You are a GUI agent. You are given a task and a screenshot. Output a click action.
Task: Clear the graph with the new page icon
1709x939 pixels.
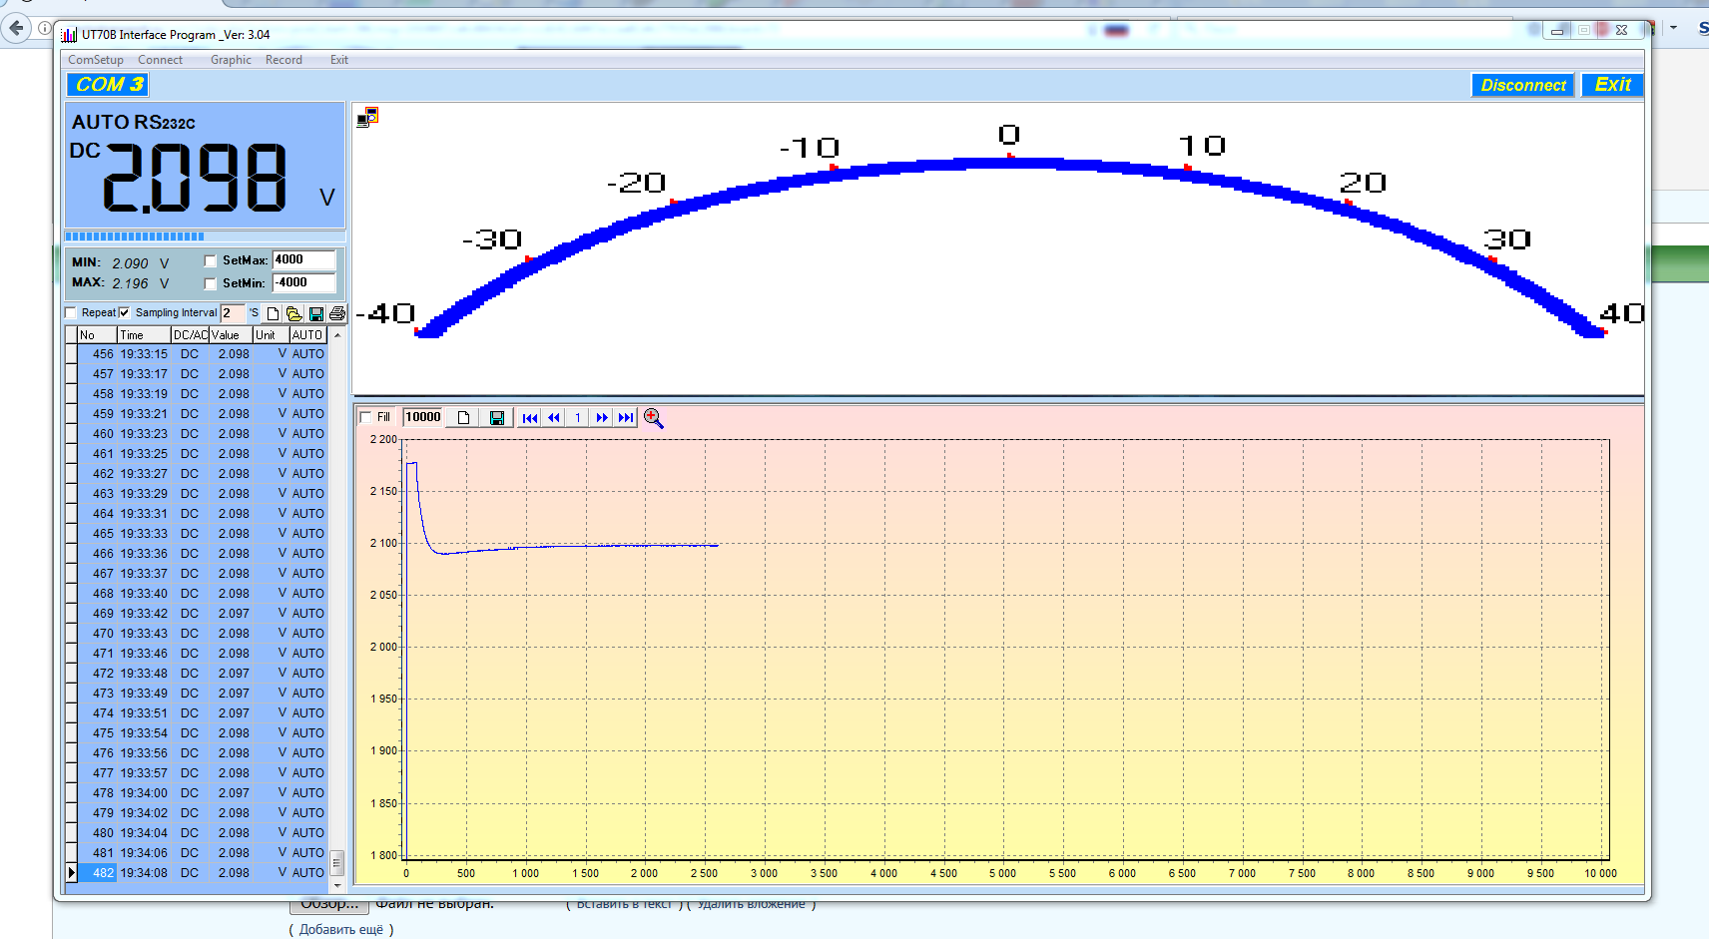click(463, 418)
